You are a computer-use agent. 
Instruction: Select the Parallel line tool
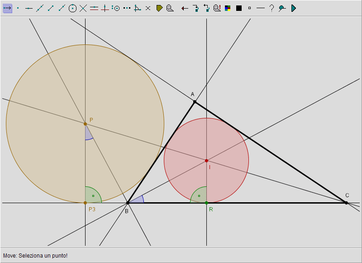point(94,8)
